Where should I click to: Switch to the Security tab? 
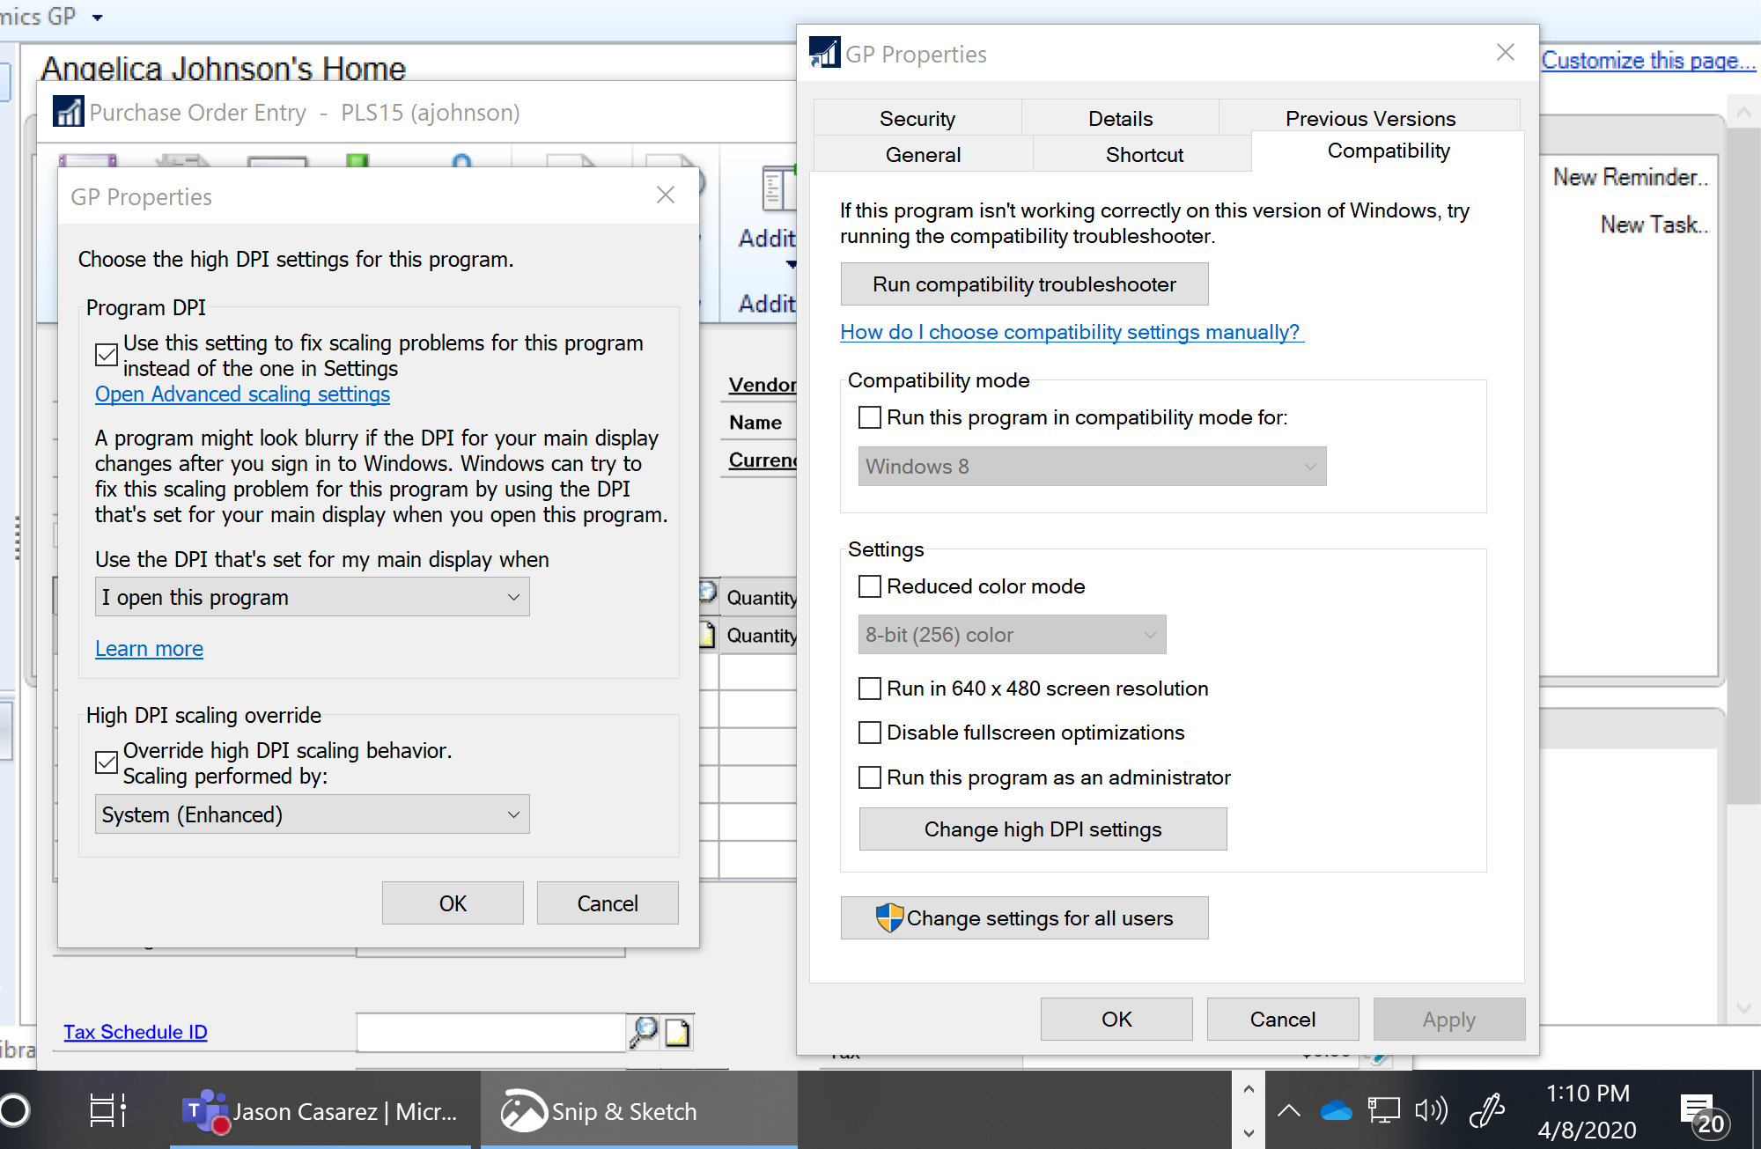click(917, 118)
